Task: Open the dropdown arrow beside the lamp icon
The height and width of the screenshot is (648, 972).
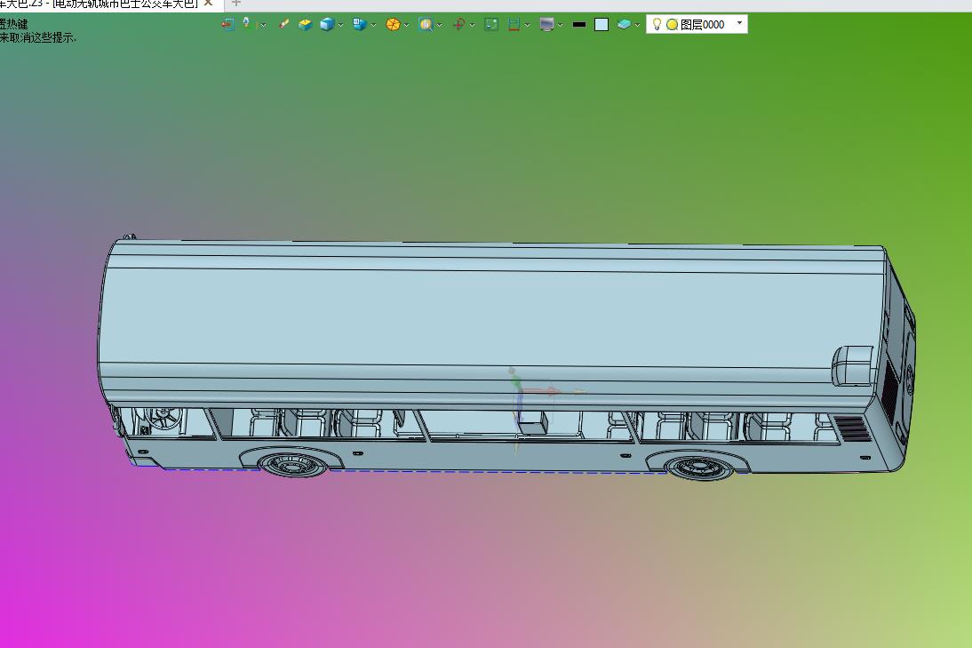Action: tap(264, 25)
